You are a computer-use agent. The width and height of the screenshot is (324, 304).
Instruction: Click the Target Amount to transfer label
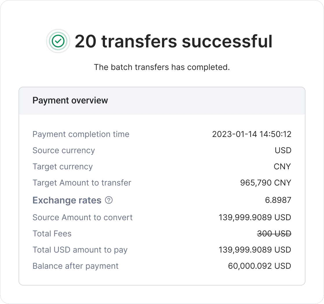point(82,183)
